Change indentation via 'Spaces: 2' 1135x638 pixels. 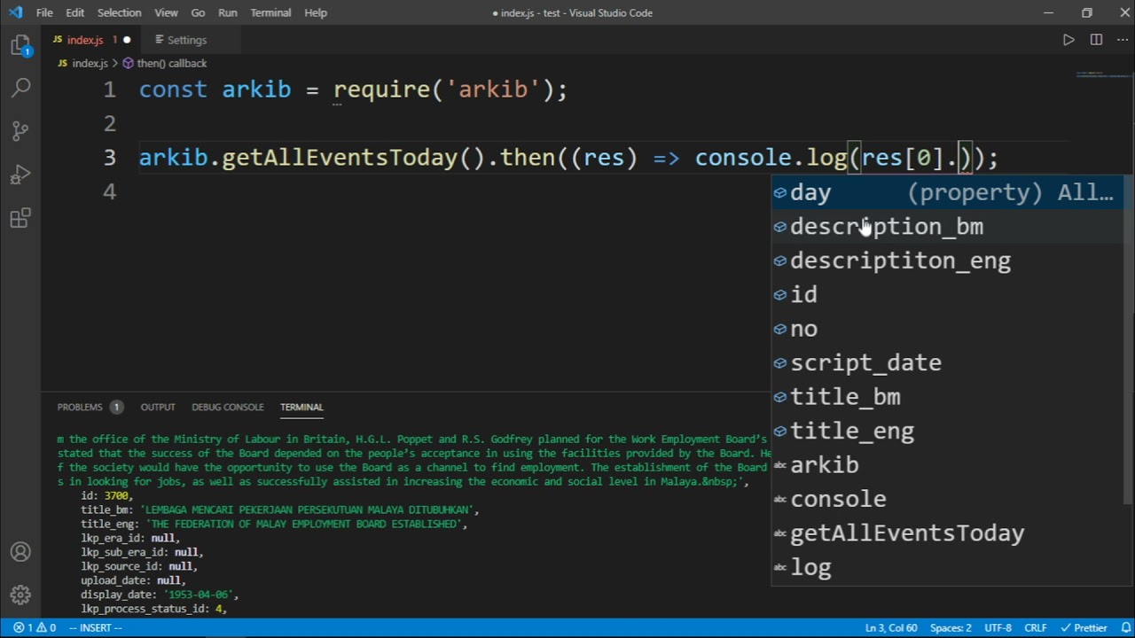951,628
